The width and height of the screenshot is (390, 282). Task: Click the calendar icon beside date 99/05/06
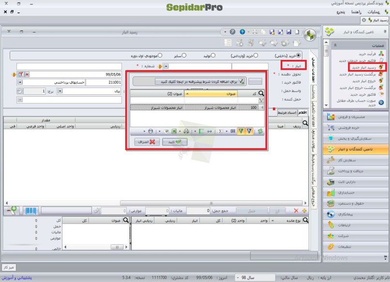point(21,74)
